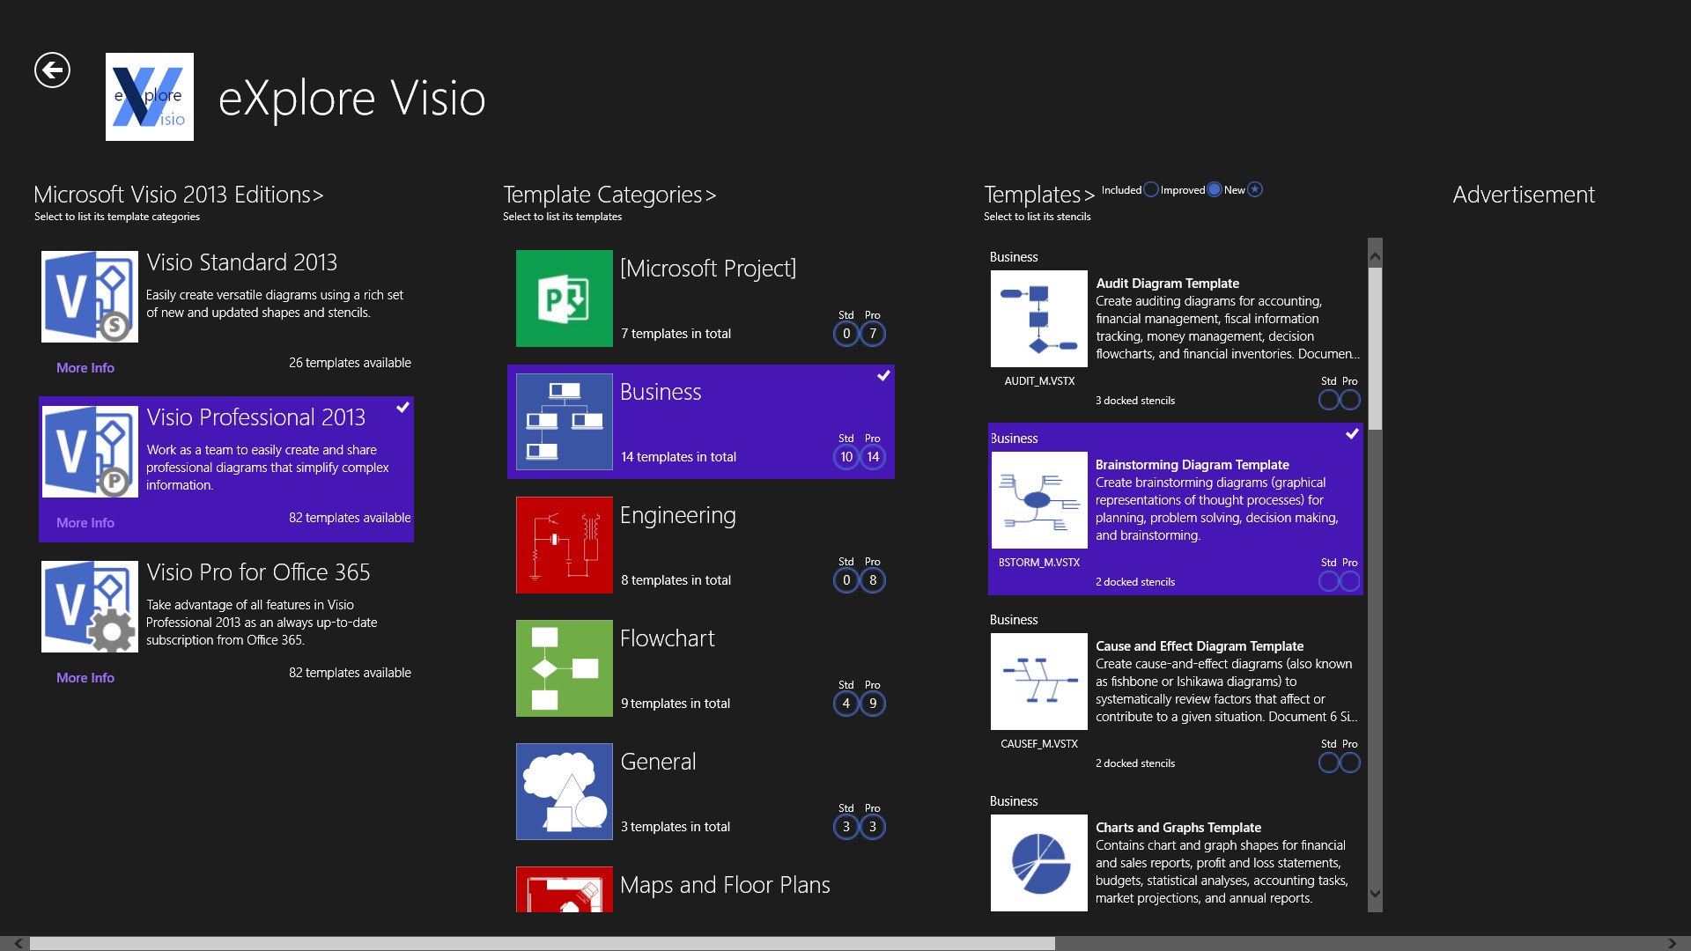Select the Flowchart template category icon

(x=564, y=667)
